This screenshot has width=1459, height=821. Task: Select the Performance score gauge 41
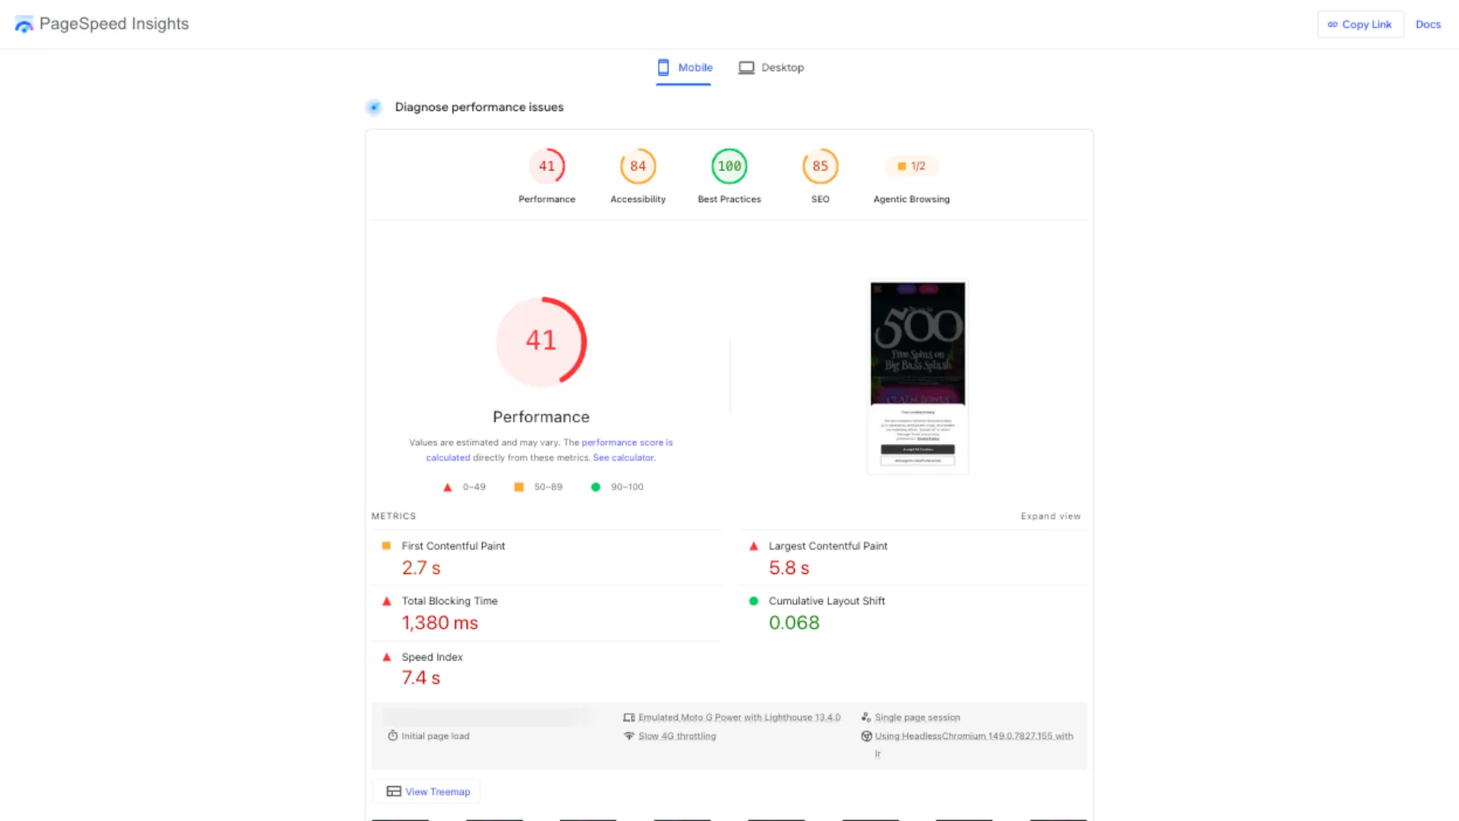[x=547, y=166]
